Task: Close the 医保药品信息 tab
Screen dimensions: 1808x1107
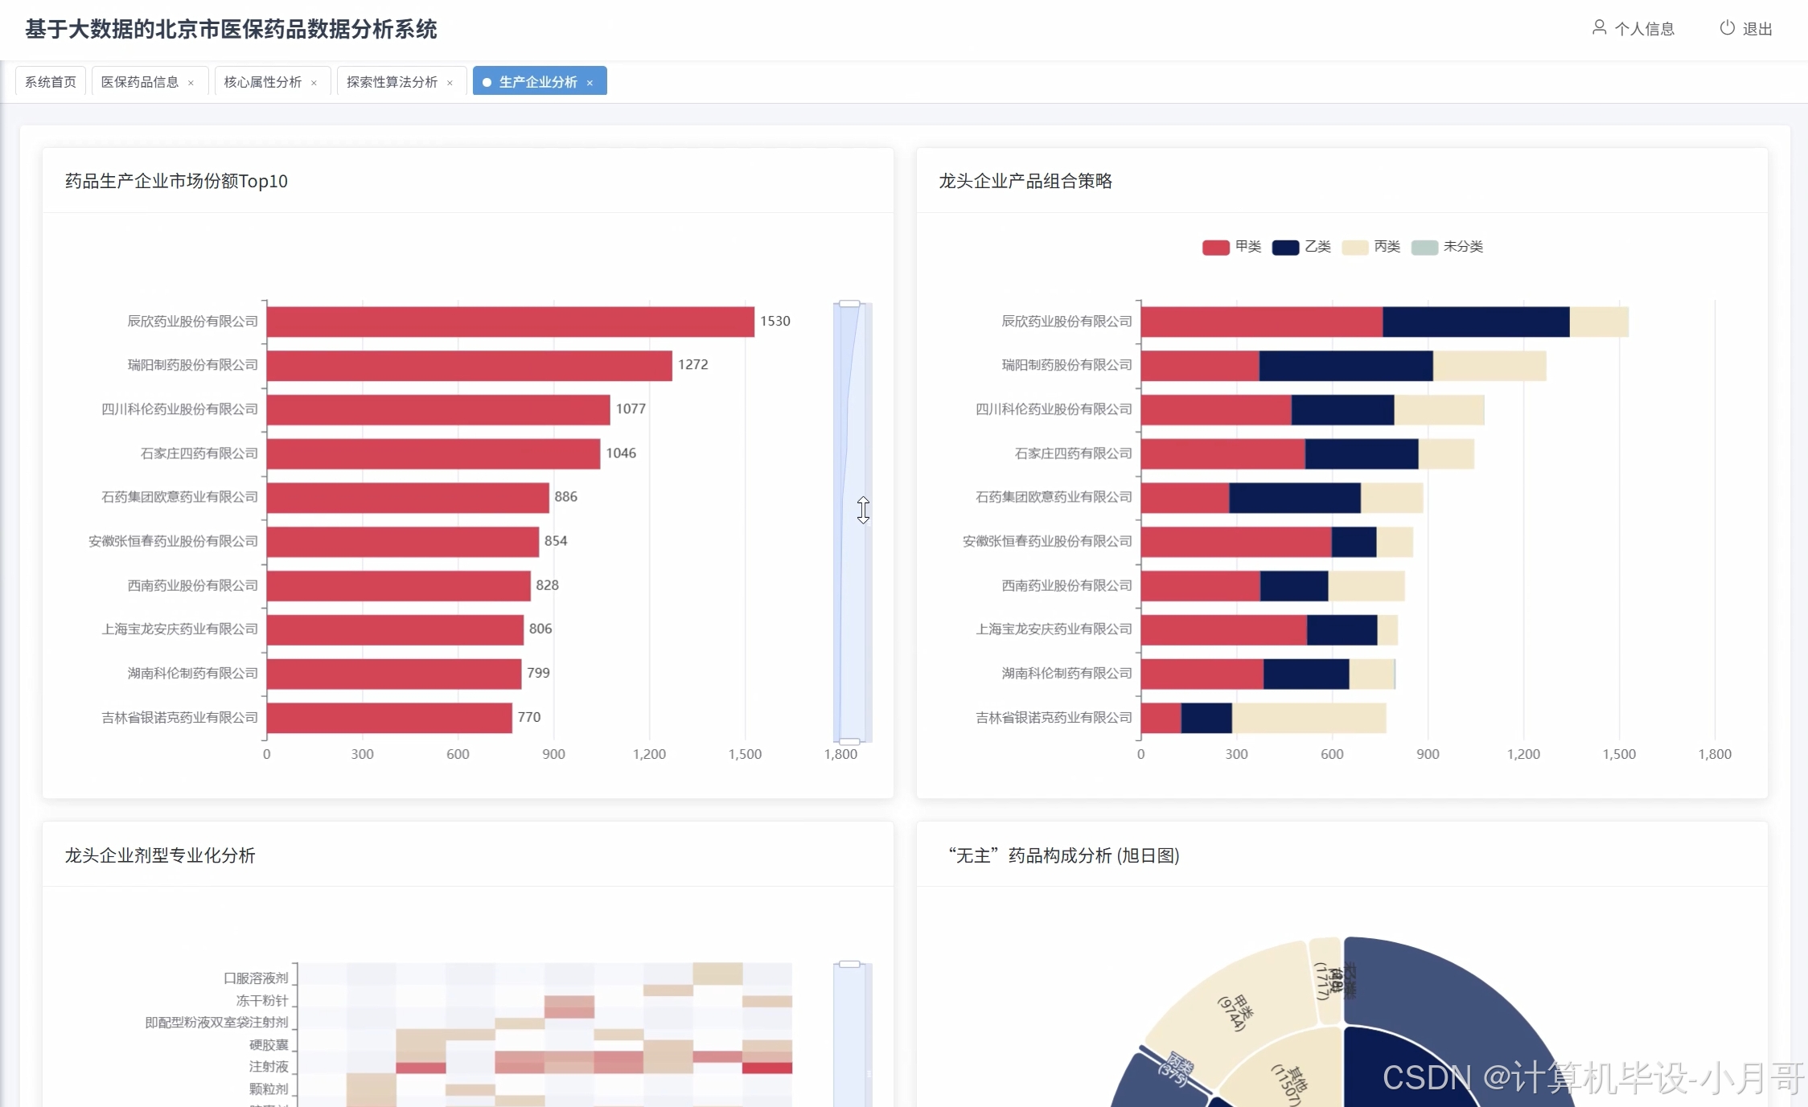Action: pyautogui.click(x=191, y=83)
